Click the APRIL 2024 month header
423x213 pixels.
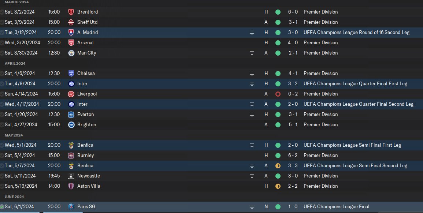15,64
